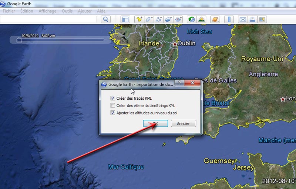Click the Jersey map label
This screenshot has width=296, height=189.
(243, 168)
